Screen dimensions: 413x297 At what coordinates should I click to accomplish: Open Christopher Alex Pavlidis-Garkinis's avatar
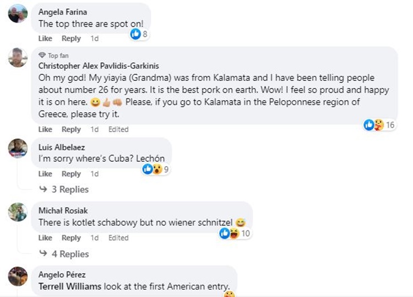pyautogui.click(x=18, y=57)
